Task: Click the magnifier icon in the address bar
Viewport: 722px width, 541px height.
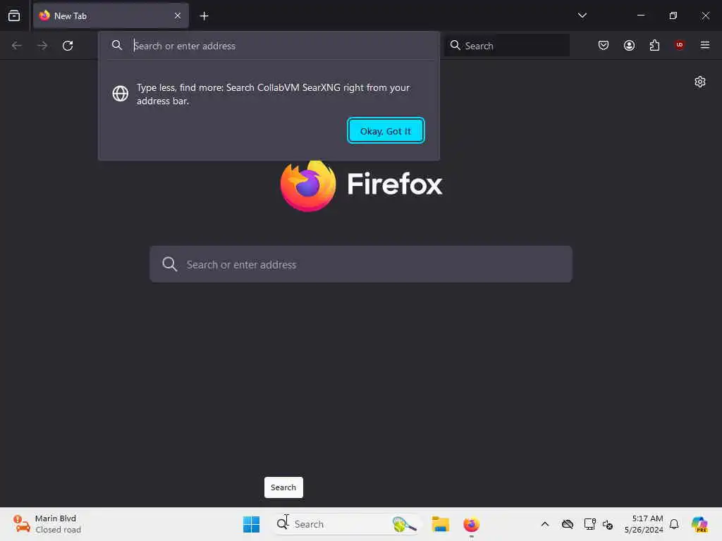Action: pos(117,45)
